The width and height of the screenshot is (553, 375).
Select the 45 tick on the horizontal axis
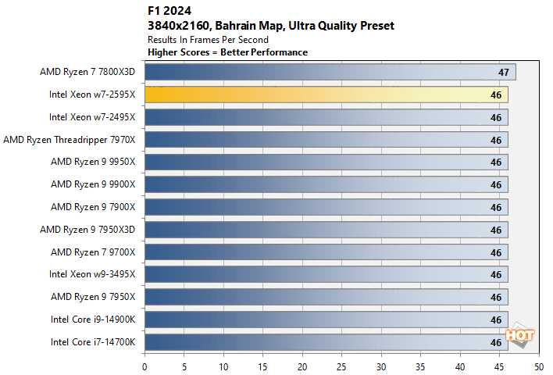coord(499,367)
